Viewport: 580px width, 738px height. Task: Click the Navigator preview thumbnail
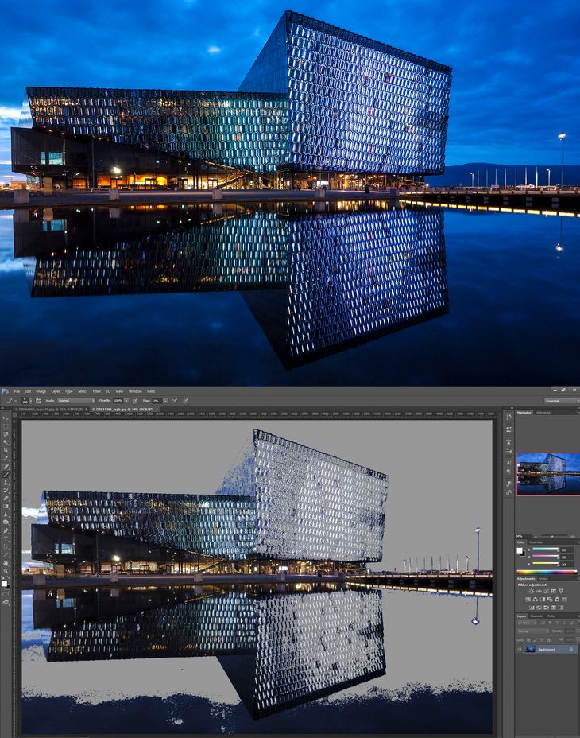pyautogui.click(x=548, y=474)
